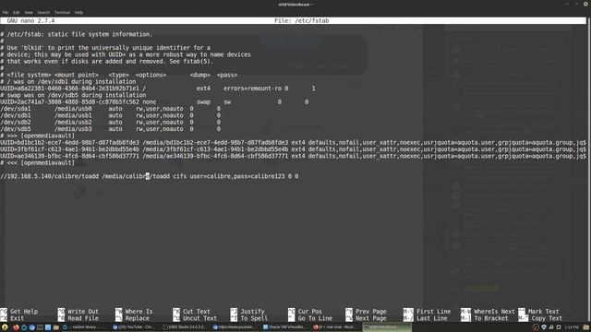Open the View menu

(29, 12)
